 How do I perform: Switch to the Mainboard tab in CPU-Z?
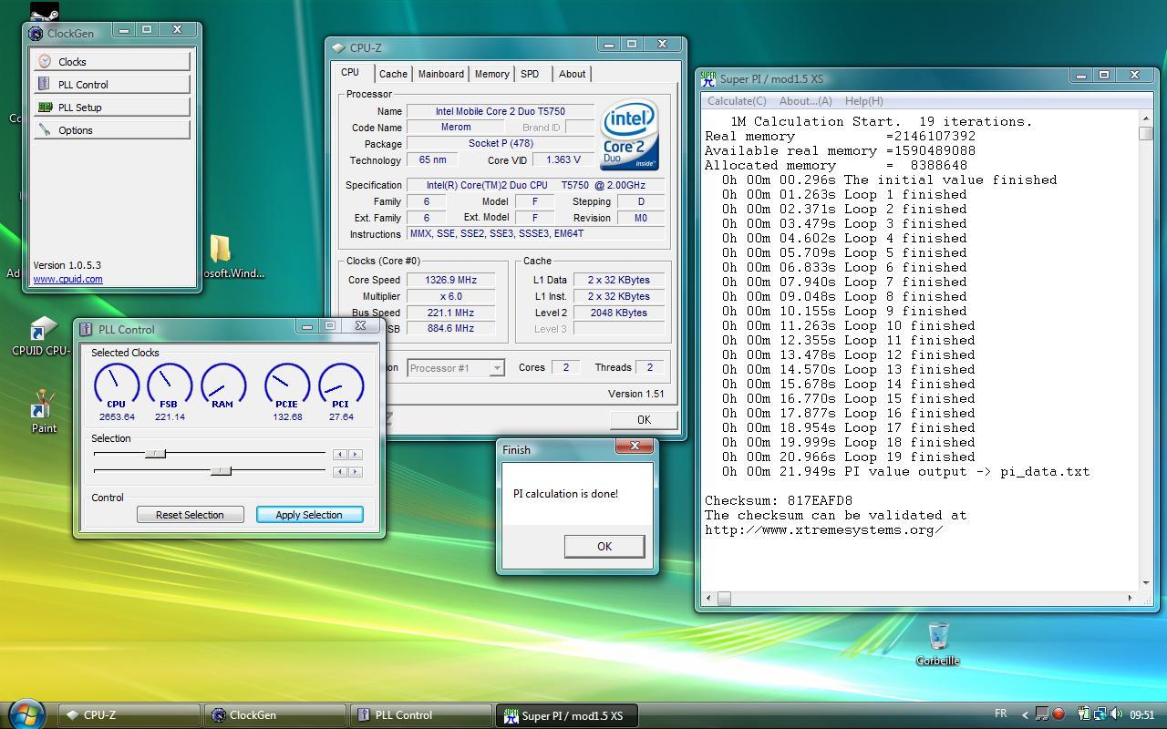[441, 74]
